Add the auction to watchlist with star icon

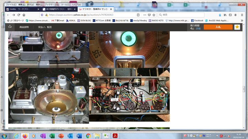[x=237, y=27]
